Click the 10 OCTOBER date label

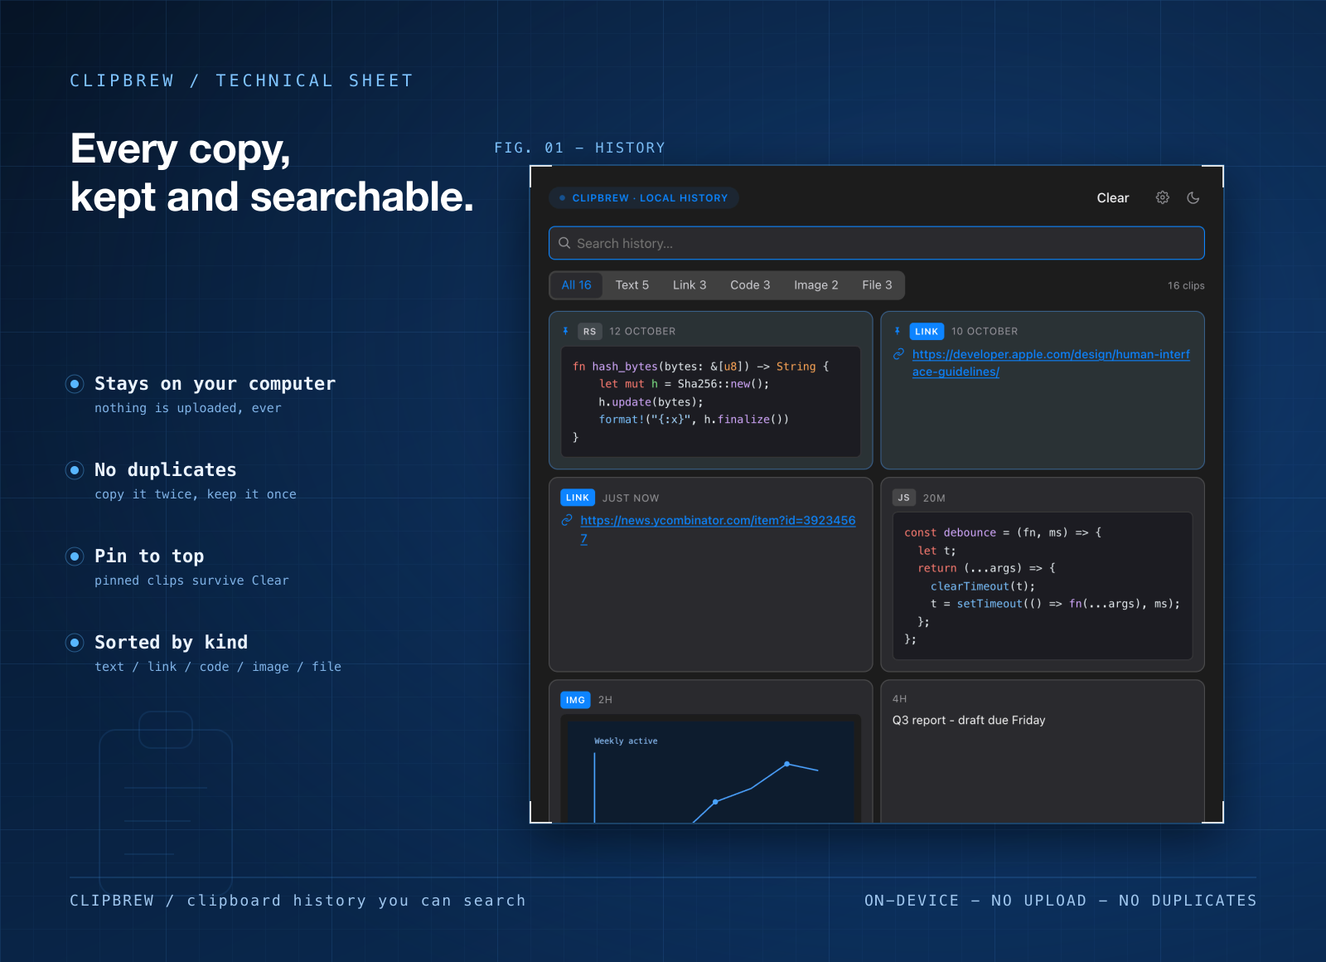pyautogui.click(x=985, y=332)
